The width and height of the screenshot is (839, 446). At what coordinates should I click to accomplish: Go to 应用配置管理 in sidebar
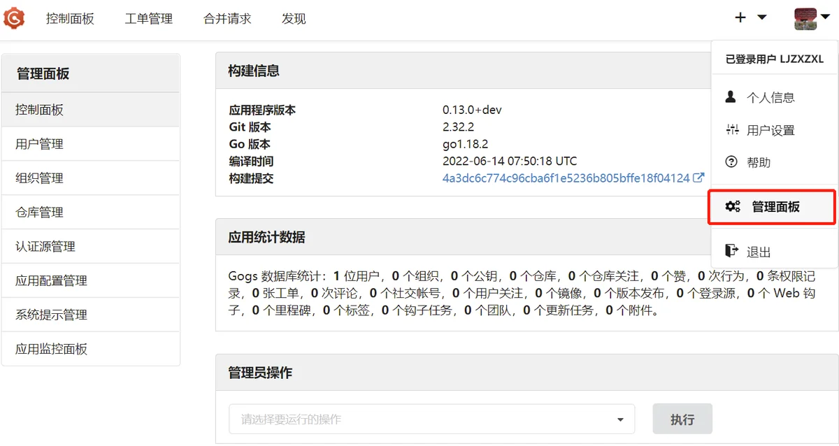(x=52, y=281)
